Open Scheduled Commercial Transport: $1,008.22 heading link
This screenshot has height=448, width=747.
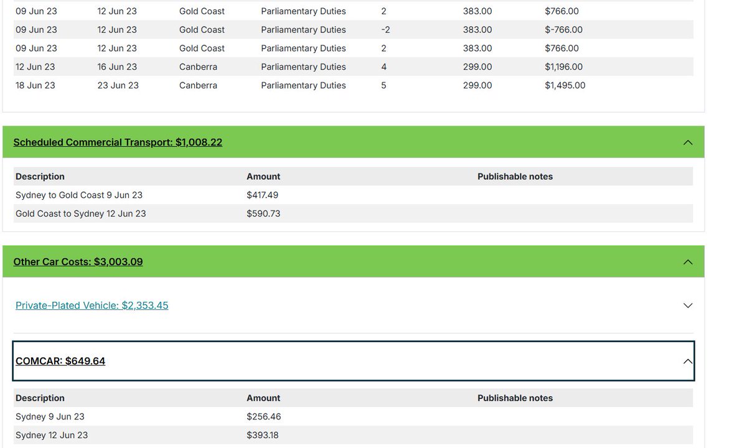pos(118,142)
